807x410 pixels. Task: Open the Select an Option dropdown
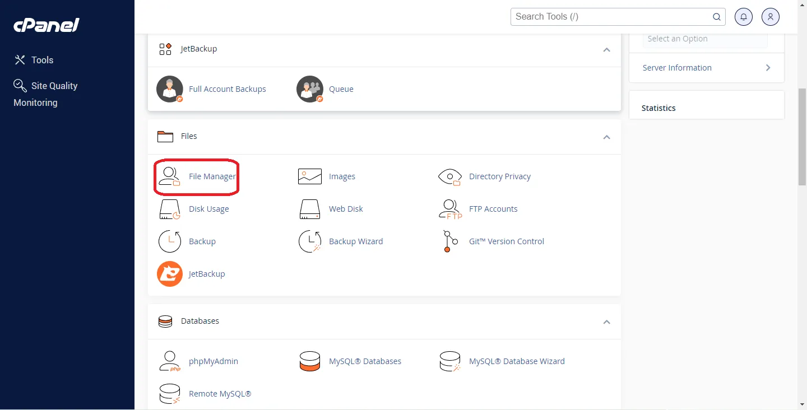pyautogui.click(x=705, y=39)
